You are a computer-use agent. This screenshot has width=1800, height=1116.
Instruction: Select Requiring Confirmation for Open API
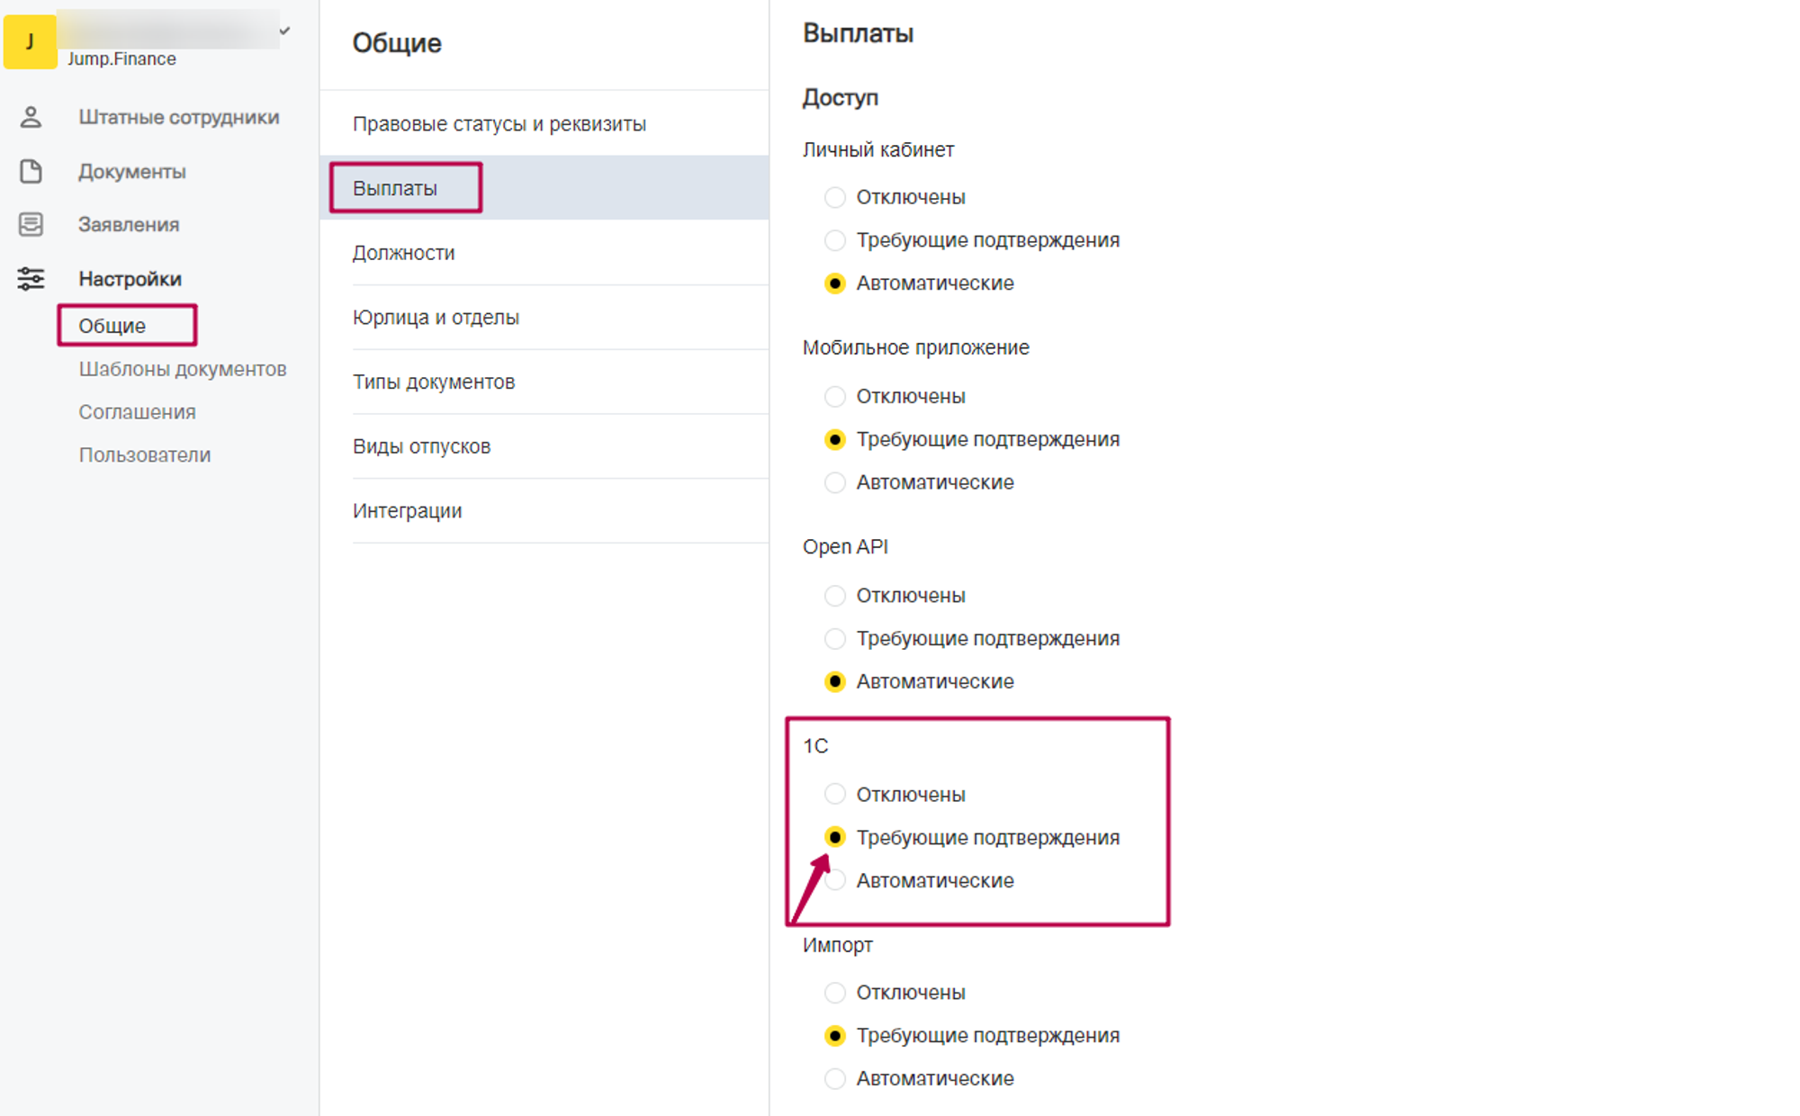(x=835, y=639)
